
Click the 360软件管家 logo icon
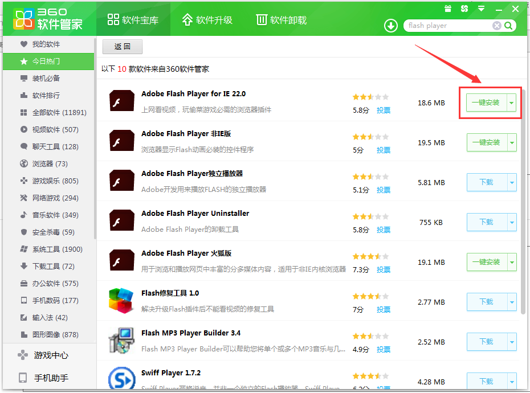pos(24,19)
